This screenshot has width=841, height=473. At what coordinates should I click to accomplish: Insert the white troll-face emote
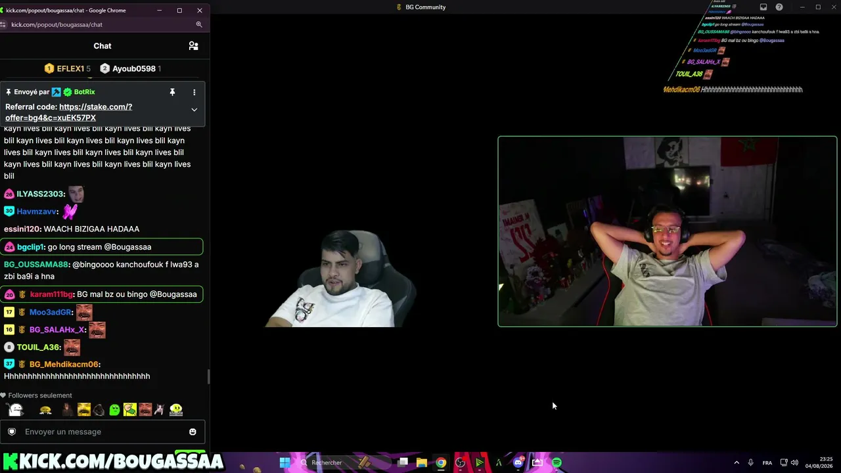pyautogui.click(x=16, y=410)
